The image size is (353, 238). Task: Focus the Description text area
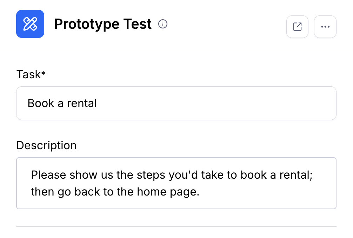click(176, 183)
